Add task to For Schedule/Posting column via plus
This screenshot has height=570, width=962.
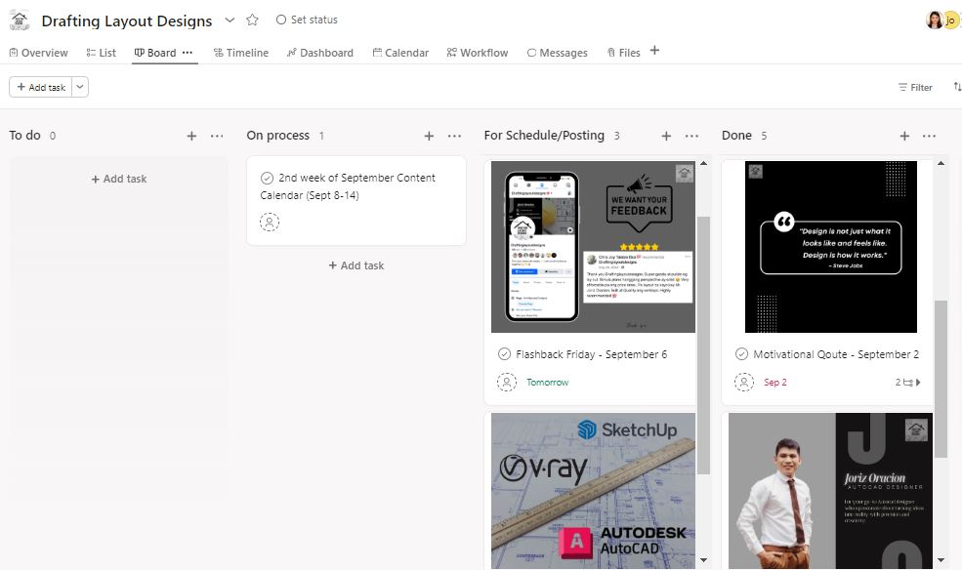pyautogui.click(x=666, y=136)
